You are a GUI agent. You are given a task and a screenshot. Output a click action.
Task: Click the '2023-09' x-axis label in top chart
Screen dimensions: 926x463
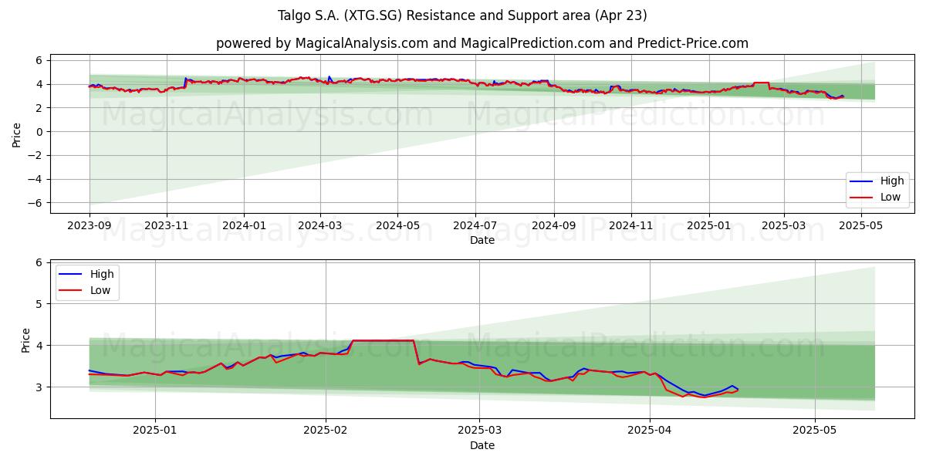[90, 226]
